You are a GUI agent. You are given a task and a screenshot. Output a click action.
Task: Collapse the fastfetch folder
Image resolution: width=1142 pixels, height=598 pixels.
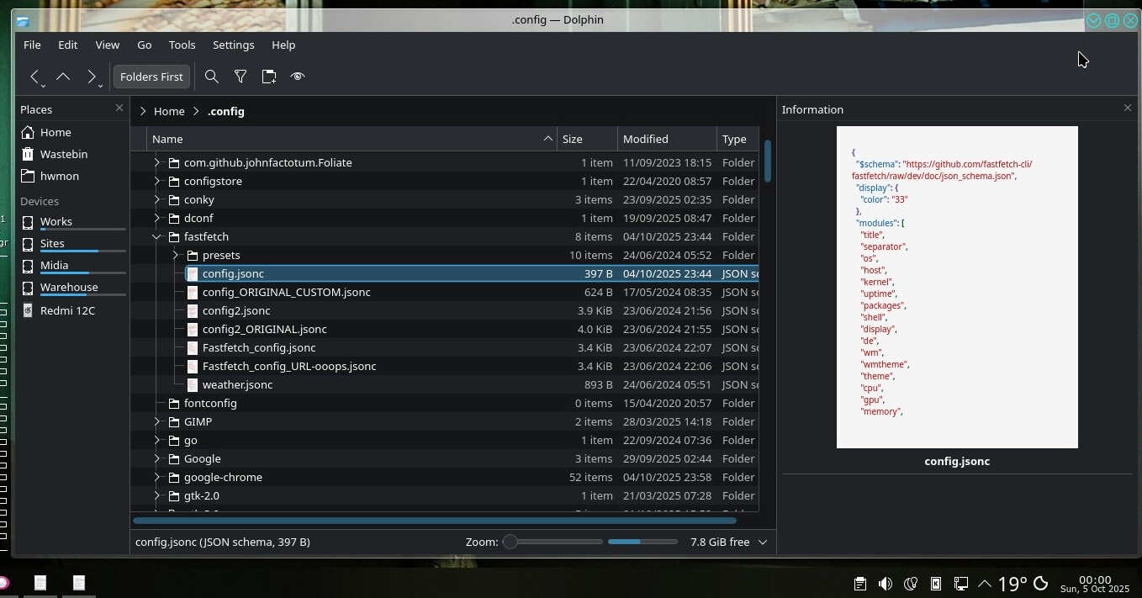click(x=156, y=237)
